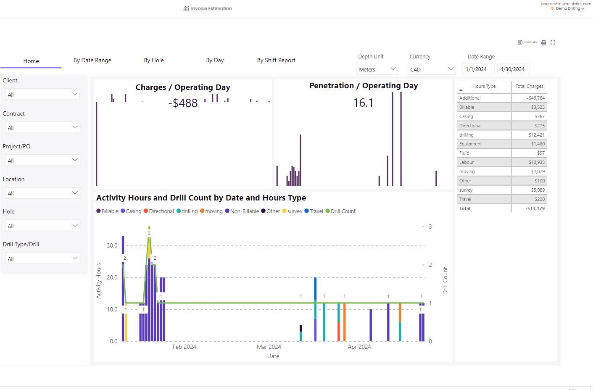Click the drill bit icon beside Demo Drilling
Screen dimensions: 593x390
552,8
